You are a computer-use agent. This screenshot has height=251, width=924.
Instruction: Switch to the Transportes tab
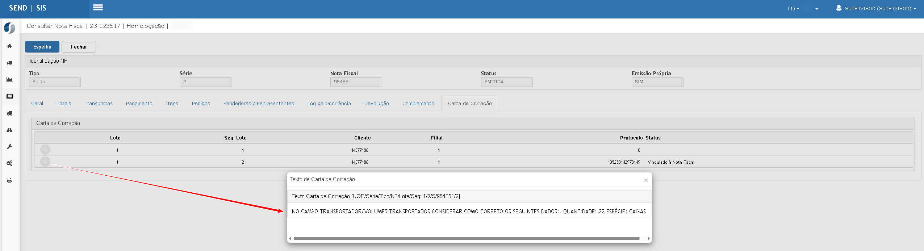pyautogui.click(x=99, y=104)
